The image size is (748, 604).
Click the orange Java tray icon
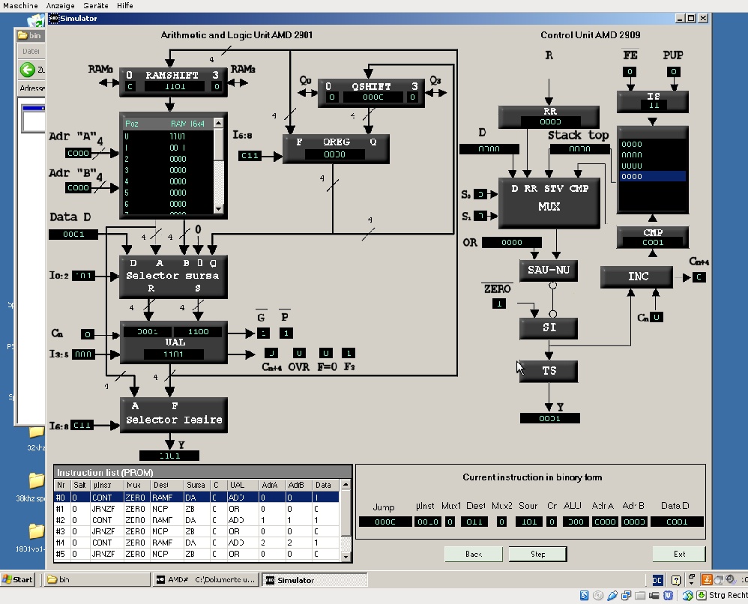pyautogui.click(x=707, y=580)
